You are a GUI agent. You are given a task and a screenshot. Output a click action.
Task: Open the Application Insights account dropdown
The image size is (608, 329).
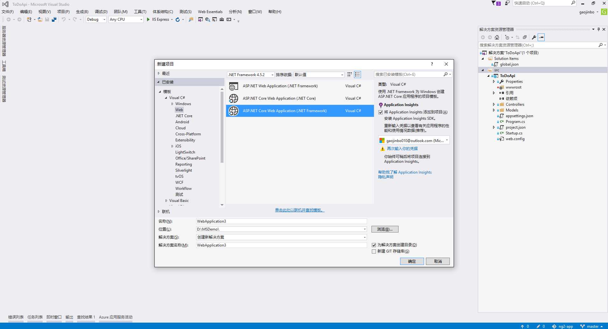click(x=414, y=140)
